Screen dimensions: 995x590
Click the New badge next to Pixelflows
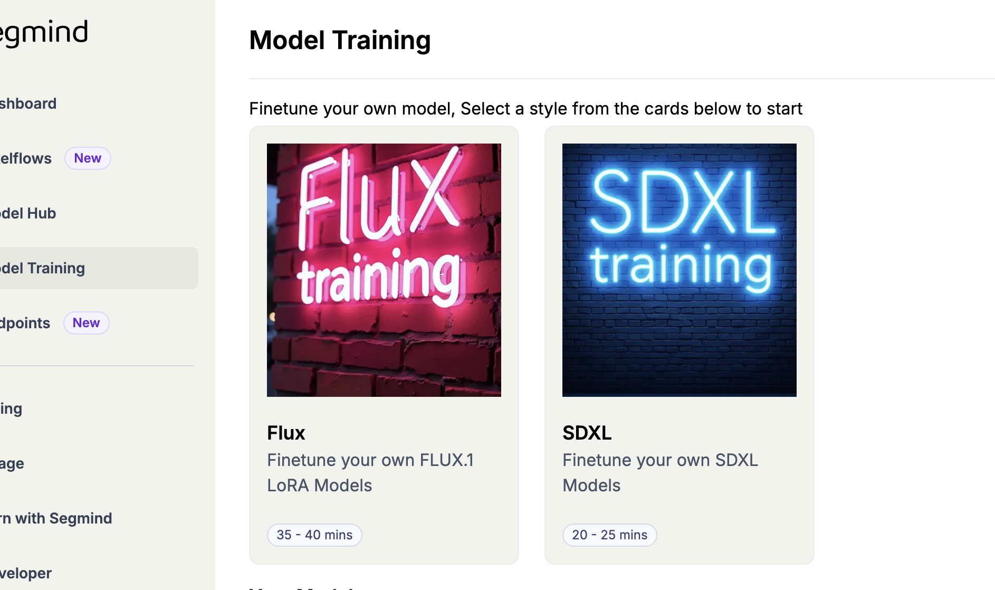click(88, 158)
